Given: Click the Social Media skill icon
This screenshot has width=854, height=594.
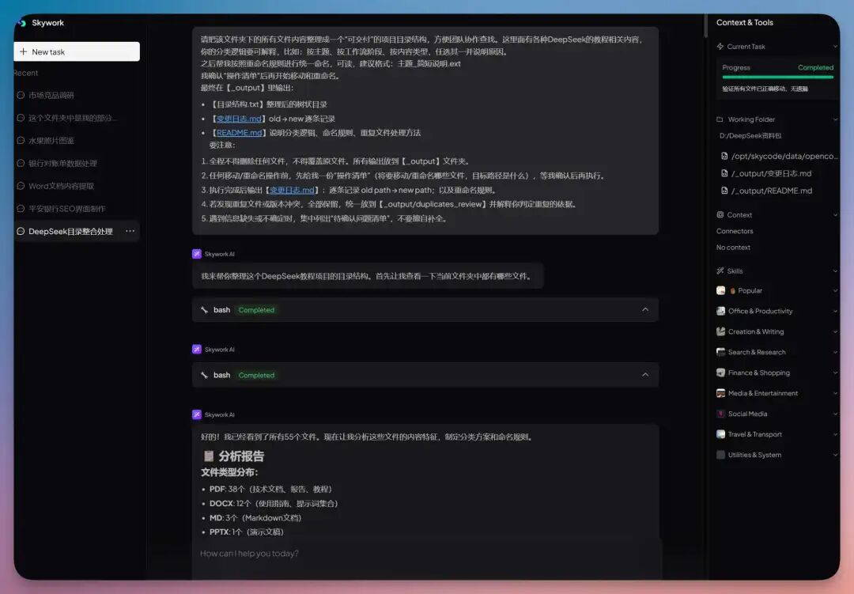Looking at the screenshot, I should (x=720, y=413).
